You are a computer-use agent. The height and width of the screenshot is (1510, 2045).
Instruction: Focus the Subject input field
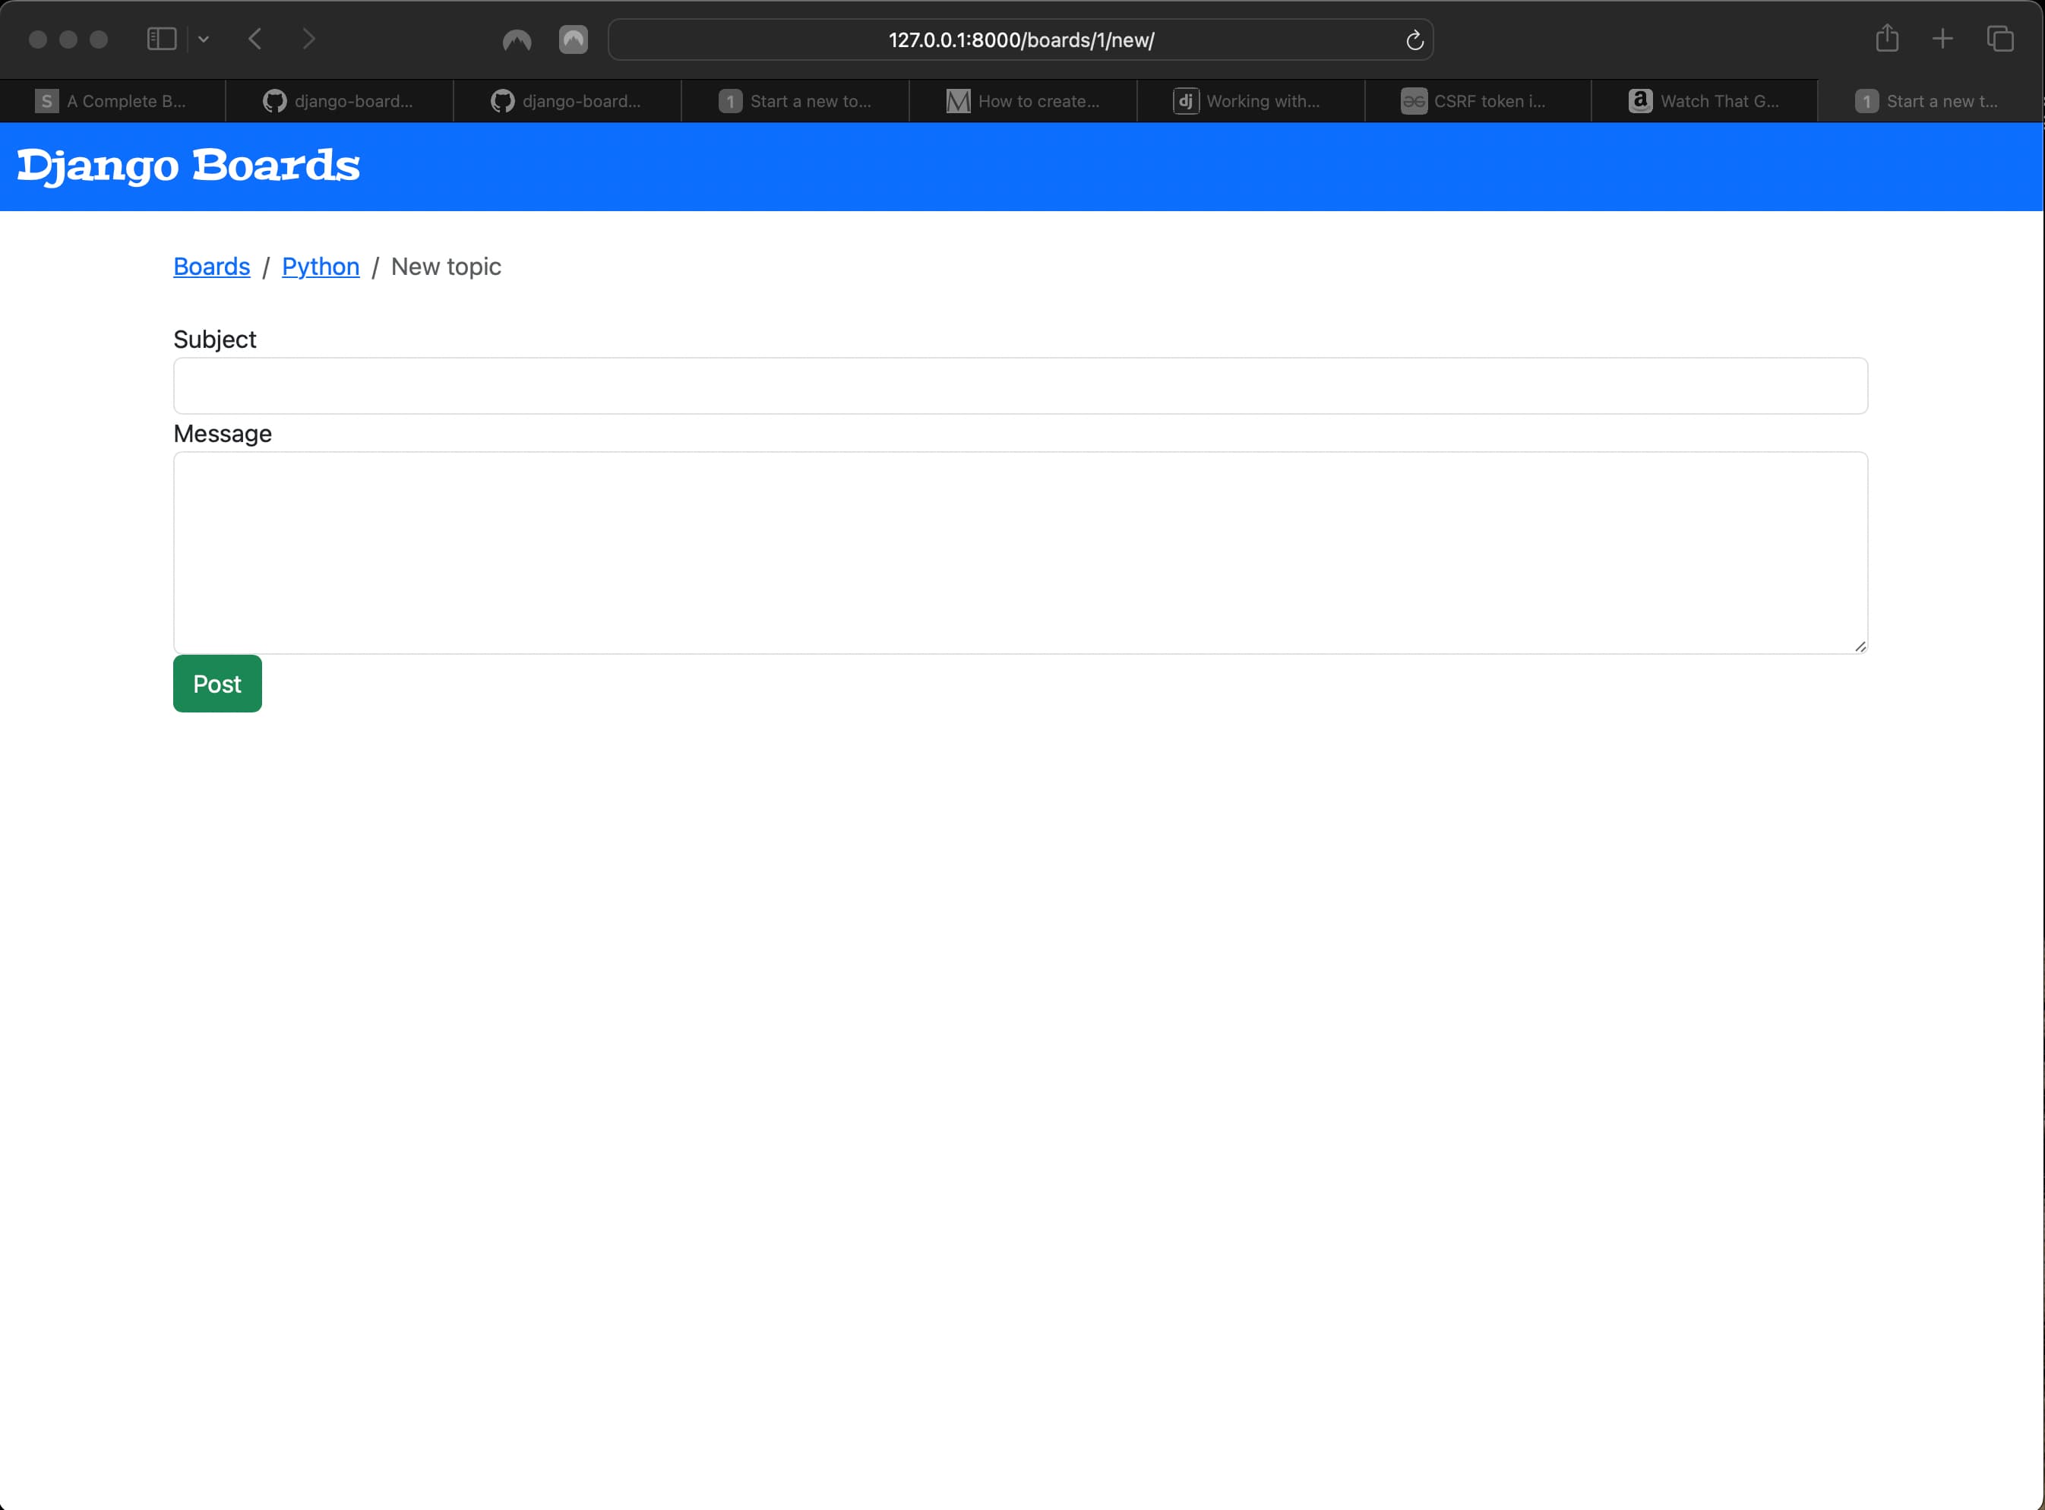(1020, 386)
